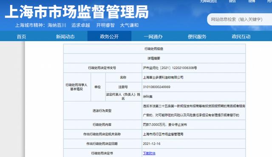
Task: Click the 法定代表人（负责人）姓名 label
Action: point(124,96)
